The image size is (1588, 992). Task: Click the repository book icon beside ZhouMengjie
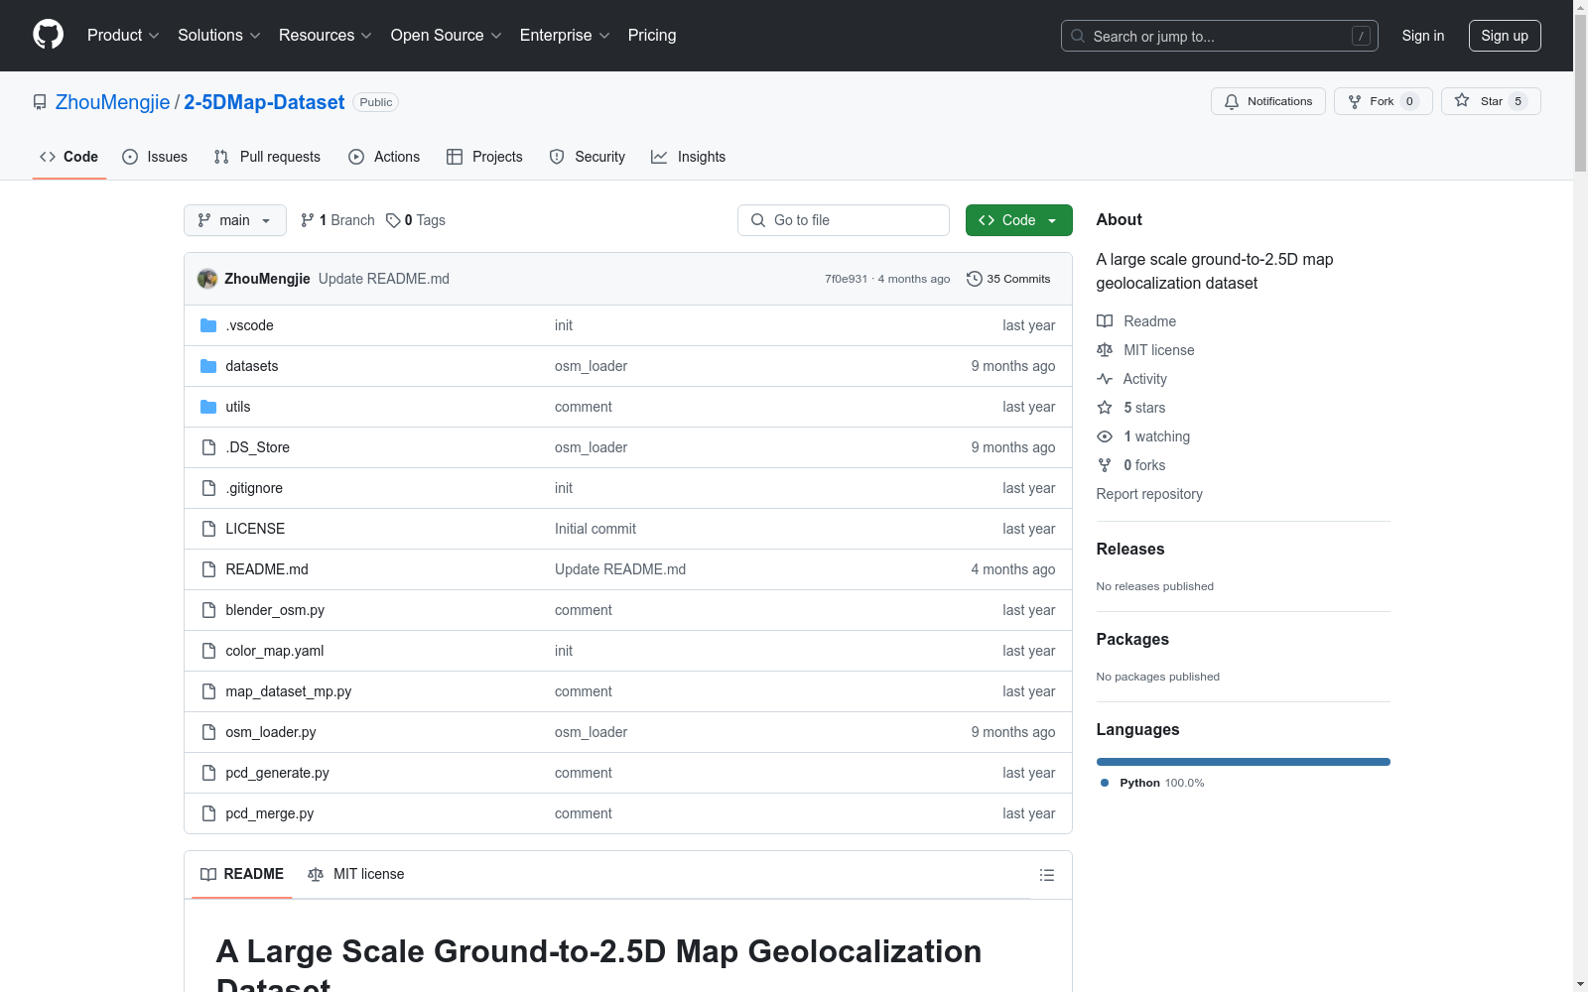[x=40, y=102]
